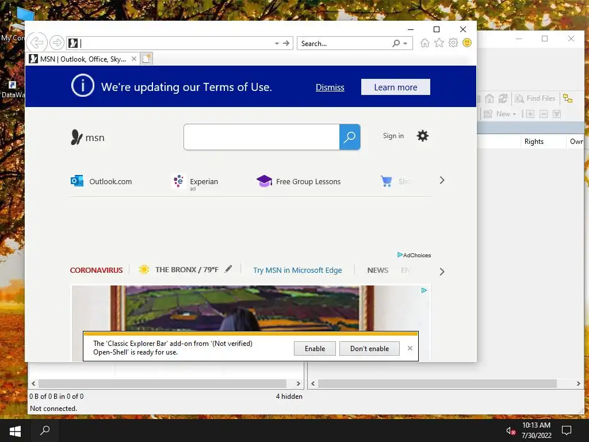Click the Learn more button
The width and height of the screenshot is (589, 442).
396,87
